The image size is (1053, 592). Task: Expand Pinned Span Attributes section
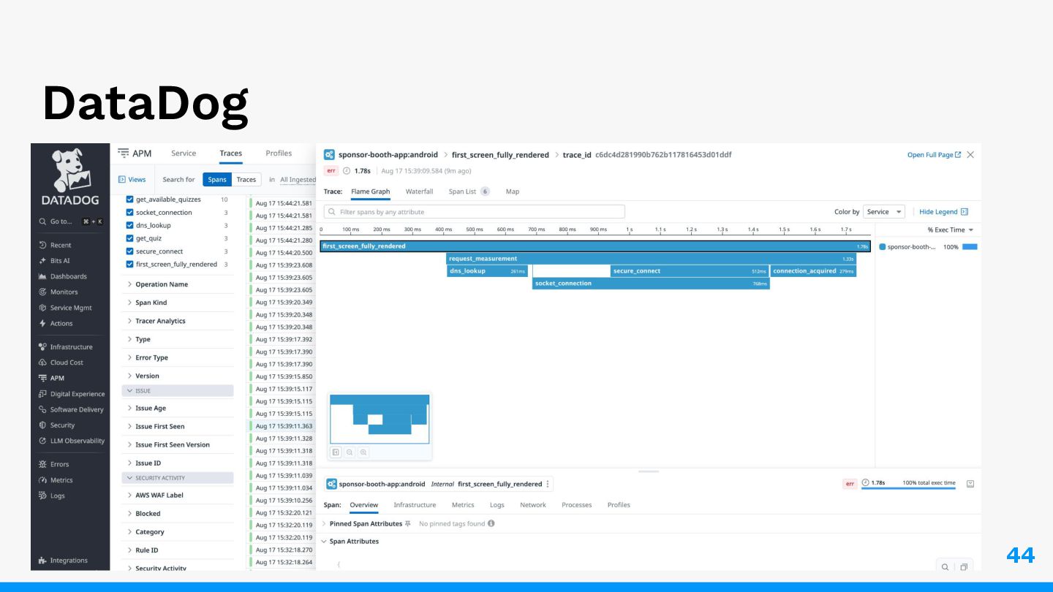click(363, 524)
